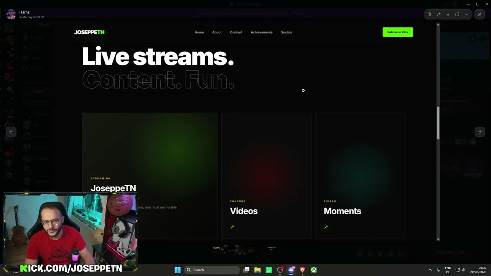Go to the next image
This screenshot has width=491, height=276.
pos(479,132)
